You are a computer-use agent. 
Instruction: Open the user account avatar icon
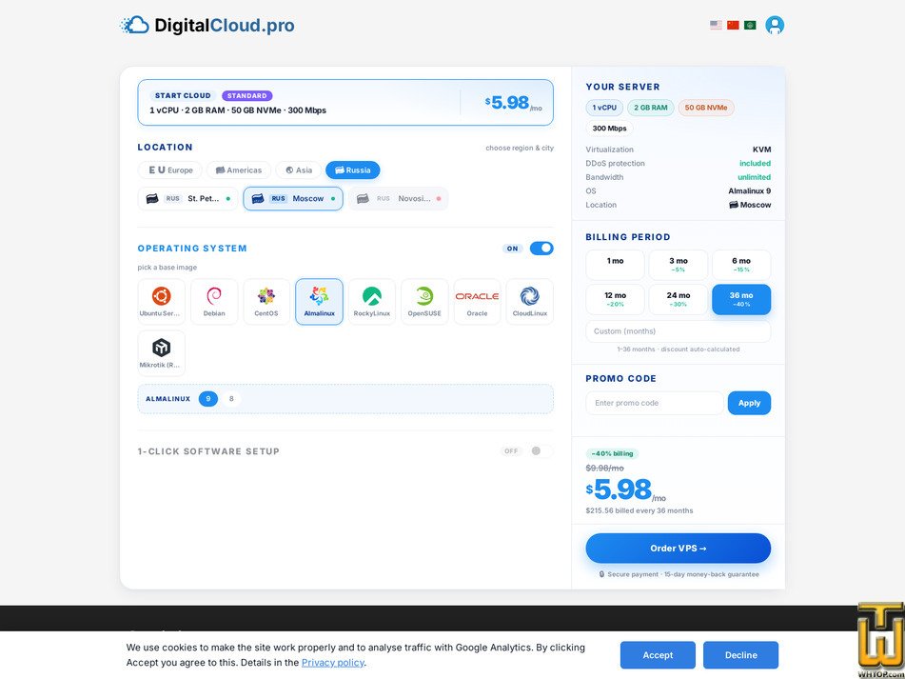pyautogui.click(x=775, y=26)
